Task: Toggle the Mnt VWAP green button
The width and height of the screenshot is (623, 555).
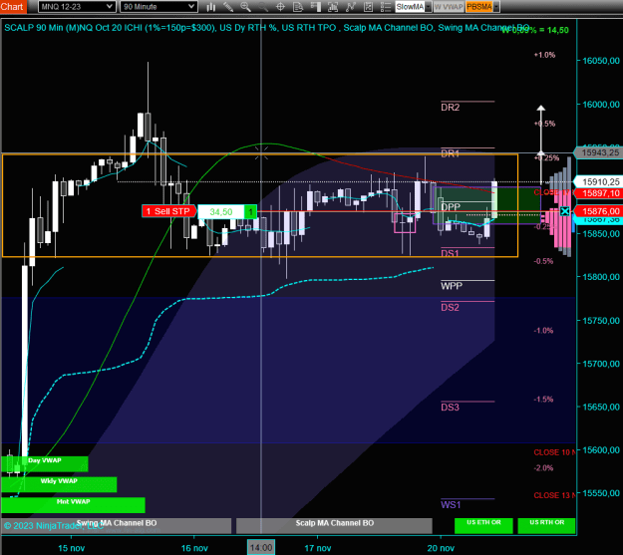Action: click(73, 505)
